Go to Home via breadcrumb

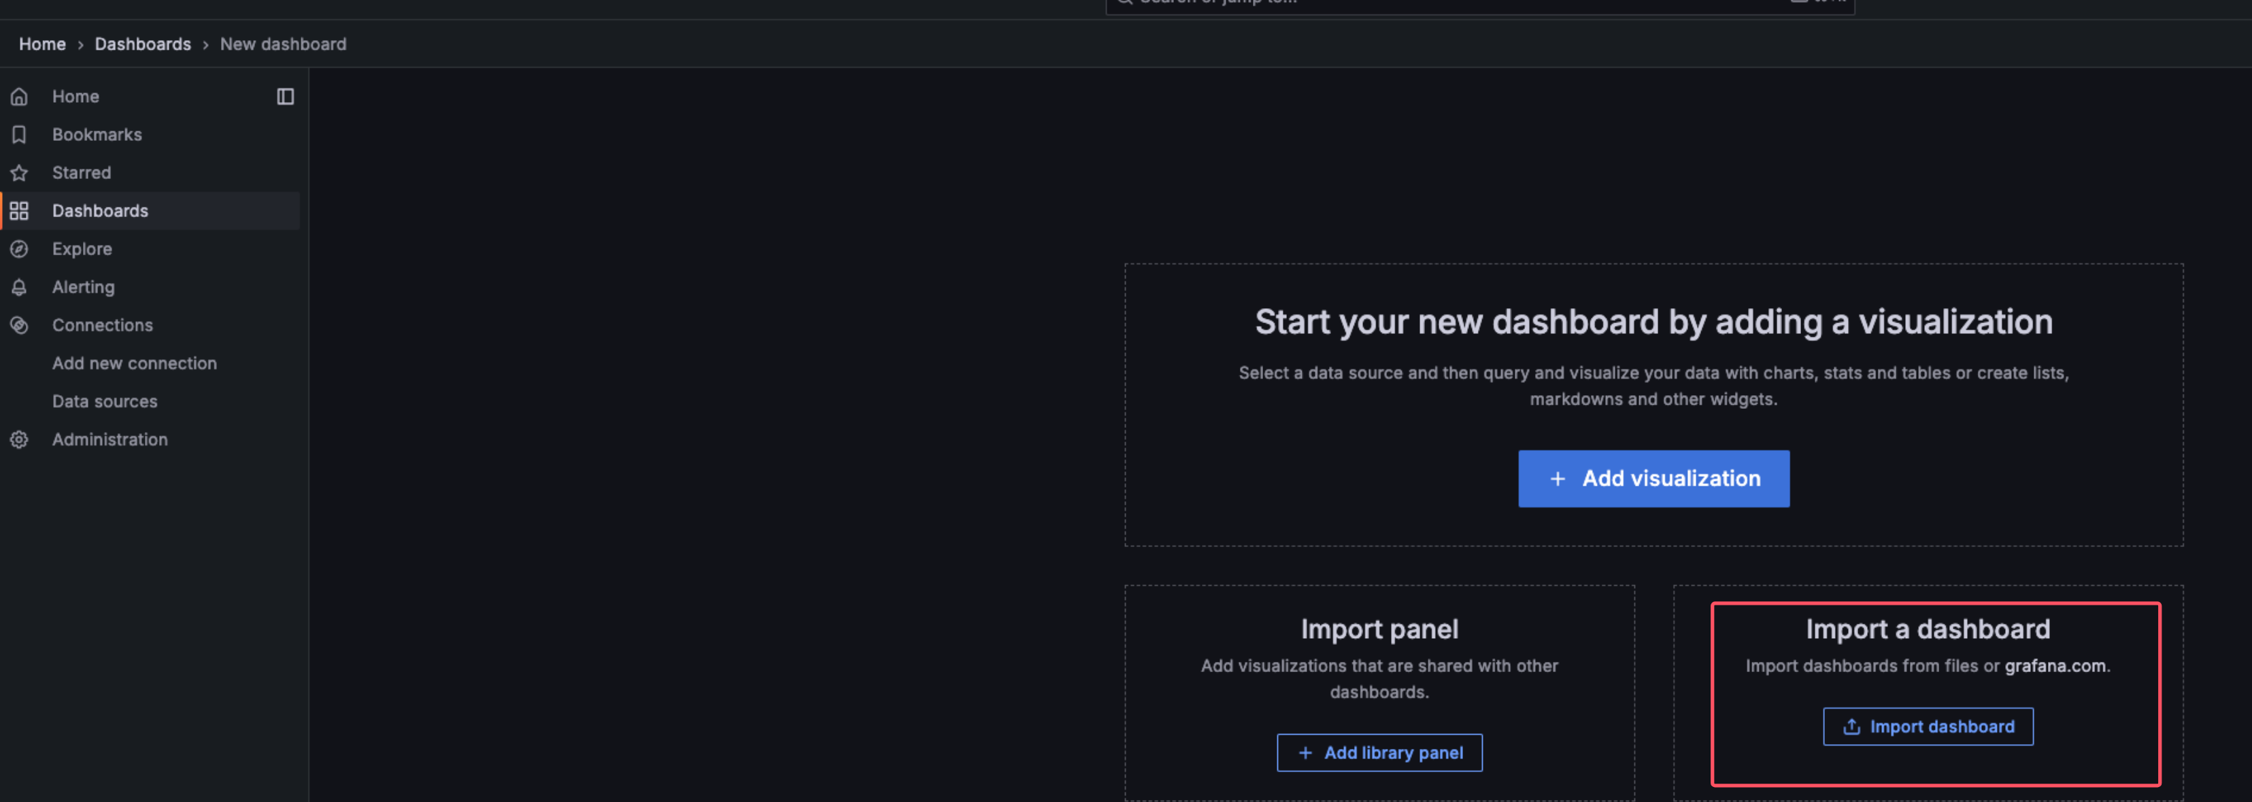(x=42, y=44)
